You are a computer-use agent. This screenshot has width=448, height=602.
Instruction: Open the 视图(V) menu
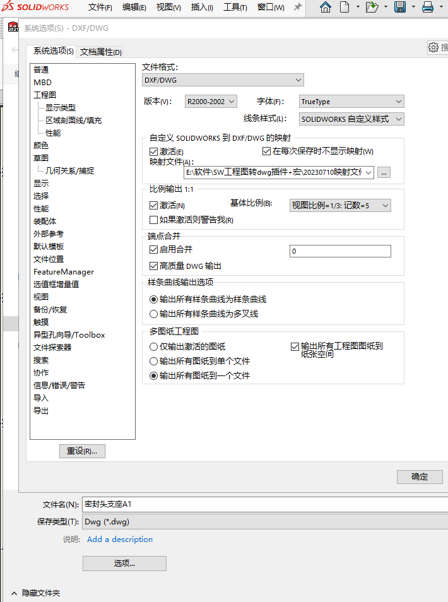168,8
